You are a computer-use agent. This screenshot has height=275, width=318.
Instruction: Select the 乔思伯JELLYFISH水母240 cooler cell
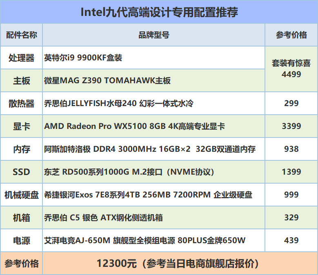point(154,103)
